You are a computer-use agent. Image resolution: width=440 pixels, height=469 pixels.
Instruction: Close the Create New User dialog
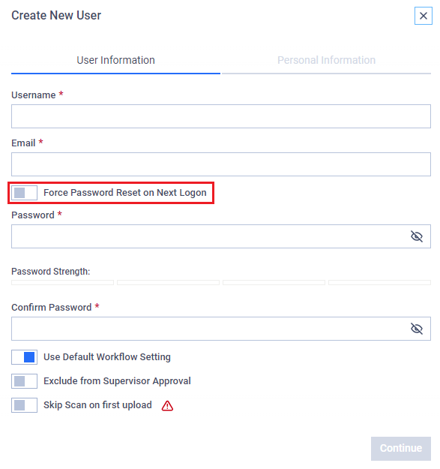pyautogui.click(x=423, y=16)
